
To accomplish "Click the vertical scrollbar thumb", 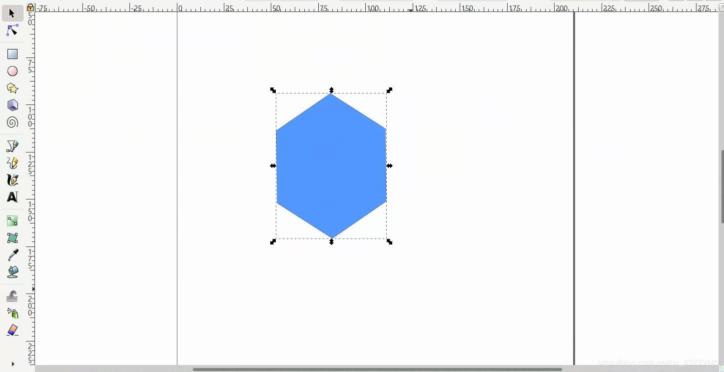I will (x=722, y=186).
